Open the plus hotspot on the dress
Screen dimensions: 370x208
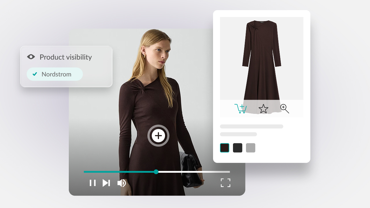[x=158, y=135]
